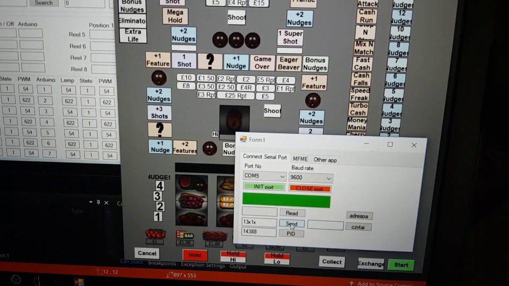Click the Reel 5 position field
This screenshot has width=509, height=286.
click(x=103, y=35)
